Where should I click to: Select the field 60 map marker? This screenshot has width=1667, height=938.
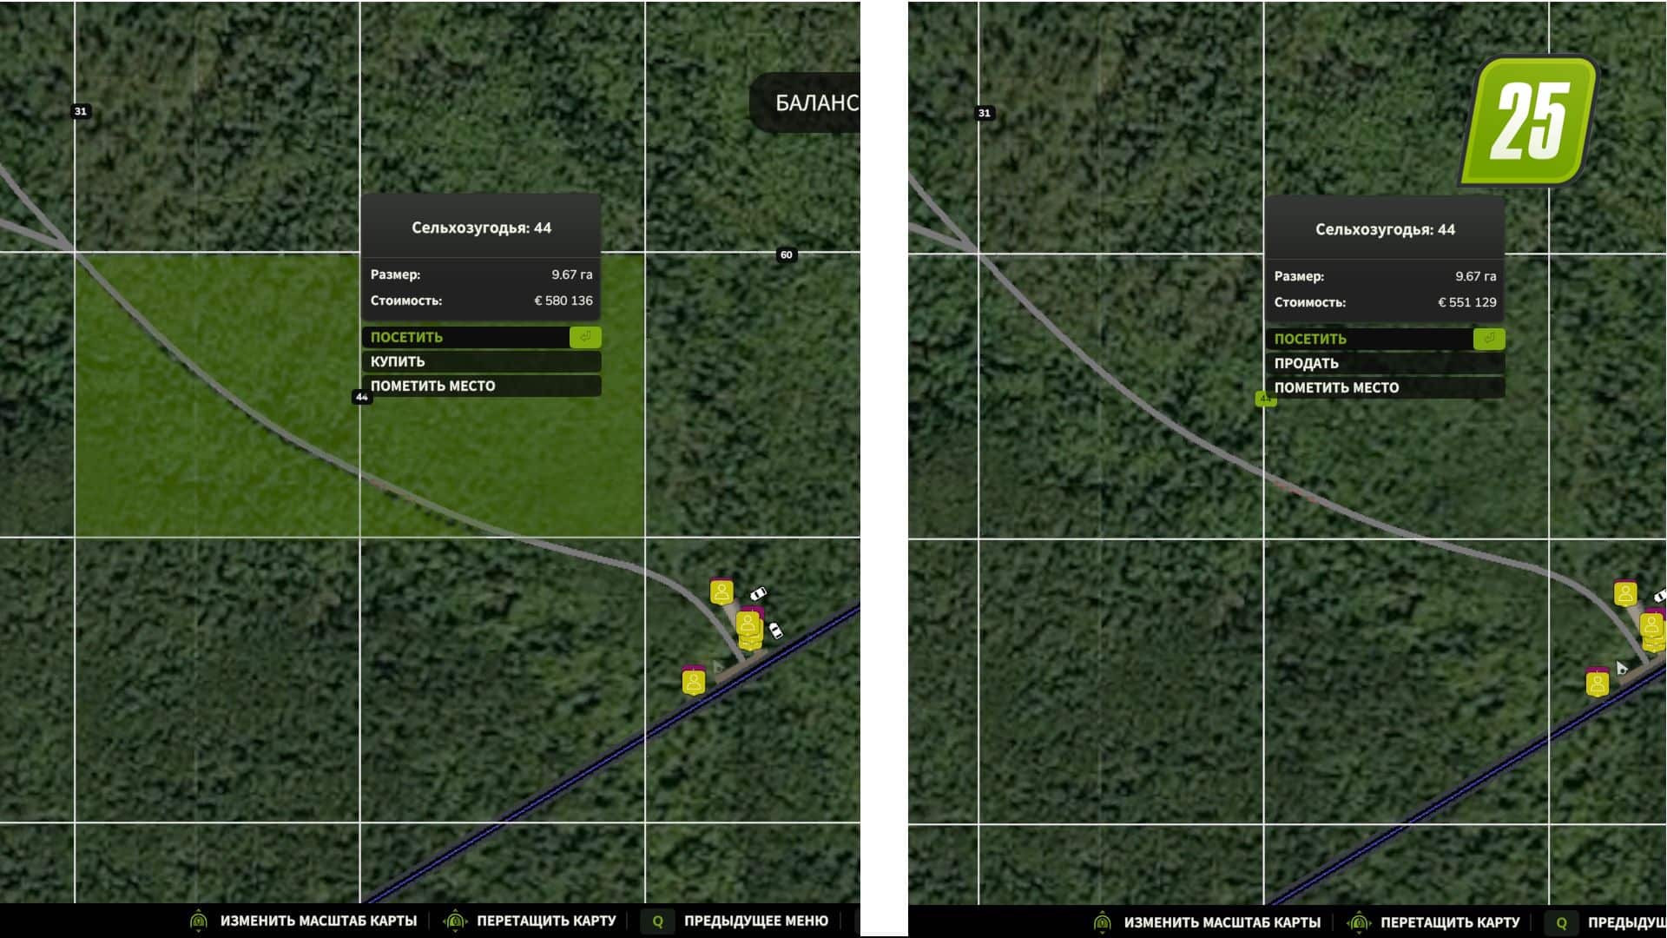786,254
